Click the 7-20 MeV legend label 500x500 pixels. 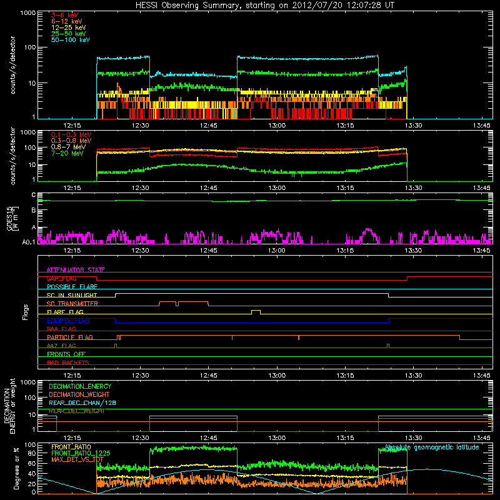[67, 153]
